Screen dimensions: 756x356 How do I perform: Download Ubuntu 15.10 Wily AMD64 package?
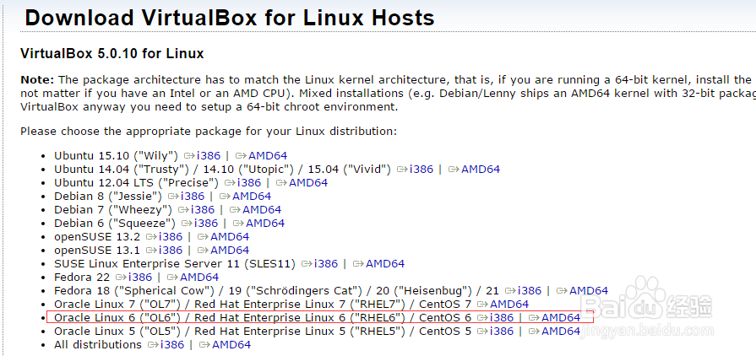coord(268,155)
